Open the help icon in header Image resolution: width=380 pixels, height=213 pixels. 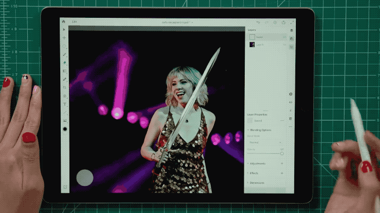click(x=275, y=23)
